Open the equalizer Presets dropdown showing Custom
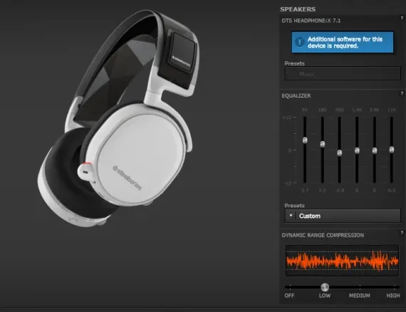Screen dimensions: 406x312 pyautogui.click(x=343, y=216)
